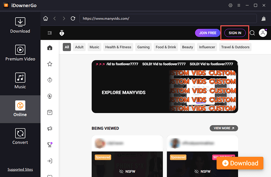Click the sidebar login arrow icon
Screen dimensions: 271x177
pos(50,161)
